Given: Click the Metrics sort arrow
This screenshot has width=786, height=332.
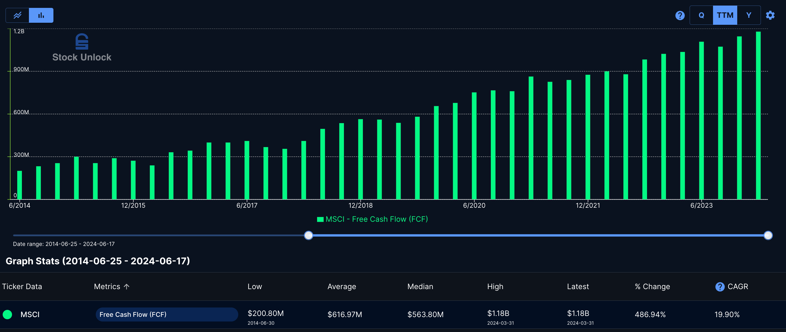Looking at the screenshot, I should tap(127, 286).
